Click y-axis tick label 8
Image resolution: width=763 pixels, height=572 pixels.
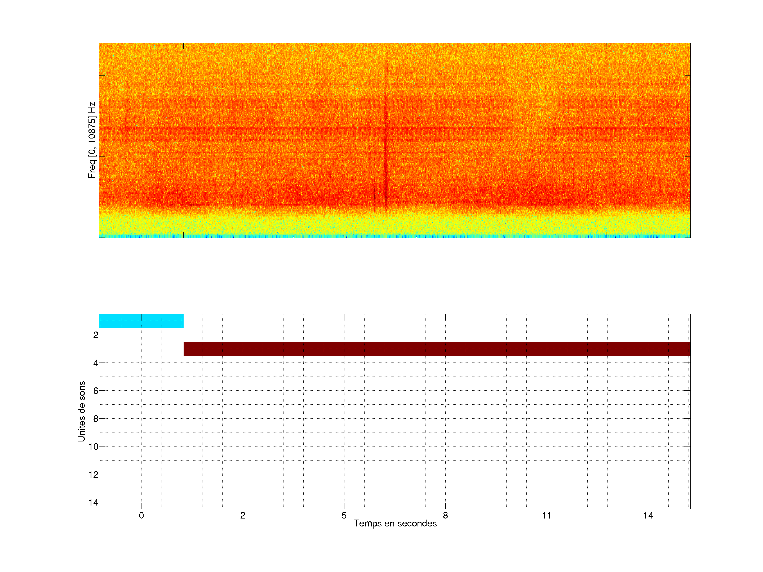96,419
